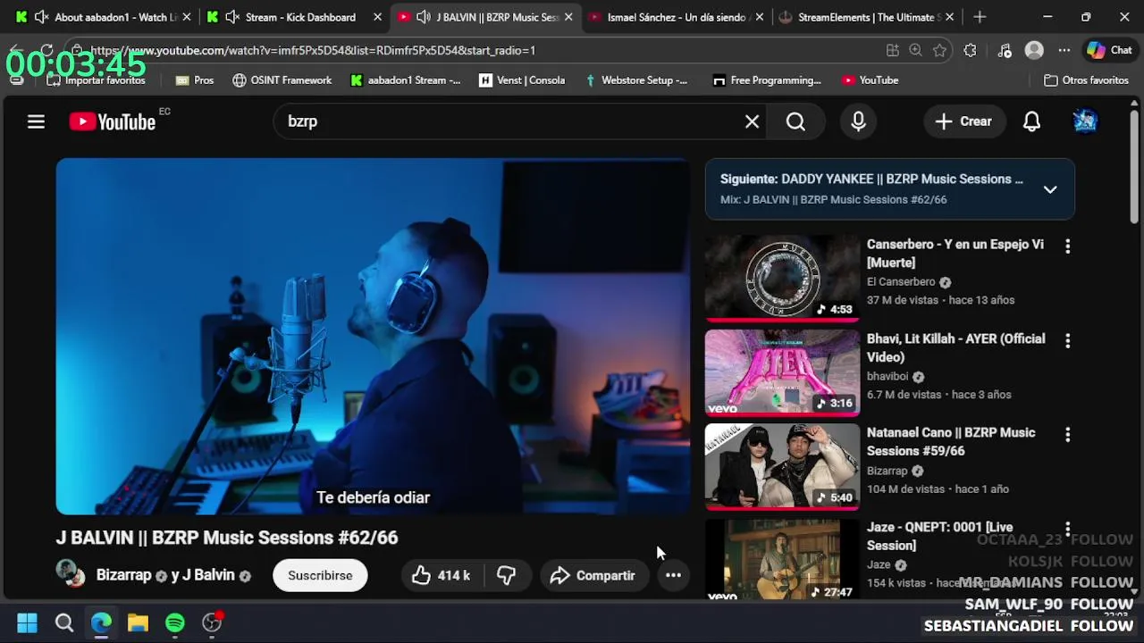Open the YouTube bookmark in favorites bar
Screen dimensions: 1144x643
click(870, 80)
